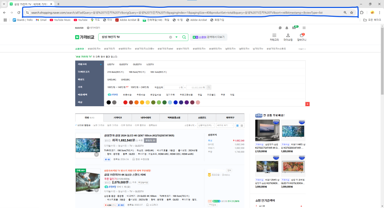Toggle the OLEDTV category filter
Screen dimensions: 384x208
(137, 64)
